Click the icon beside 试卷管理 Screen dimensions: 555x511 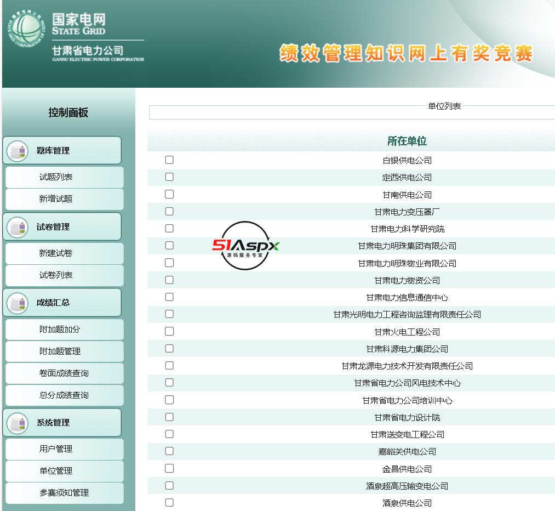18,228
